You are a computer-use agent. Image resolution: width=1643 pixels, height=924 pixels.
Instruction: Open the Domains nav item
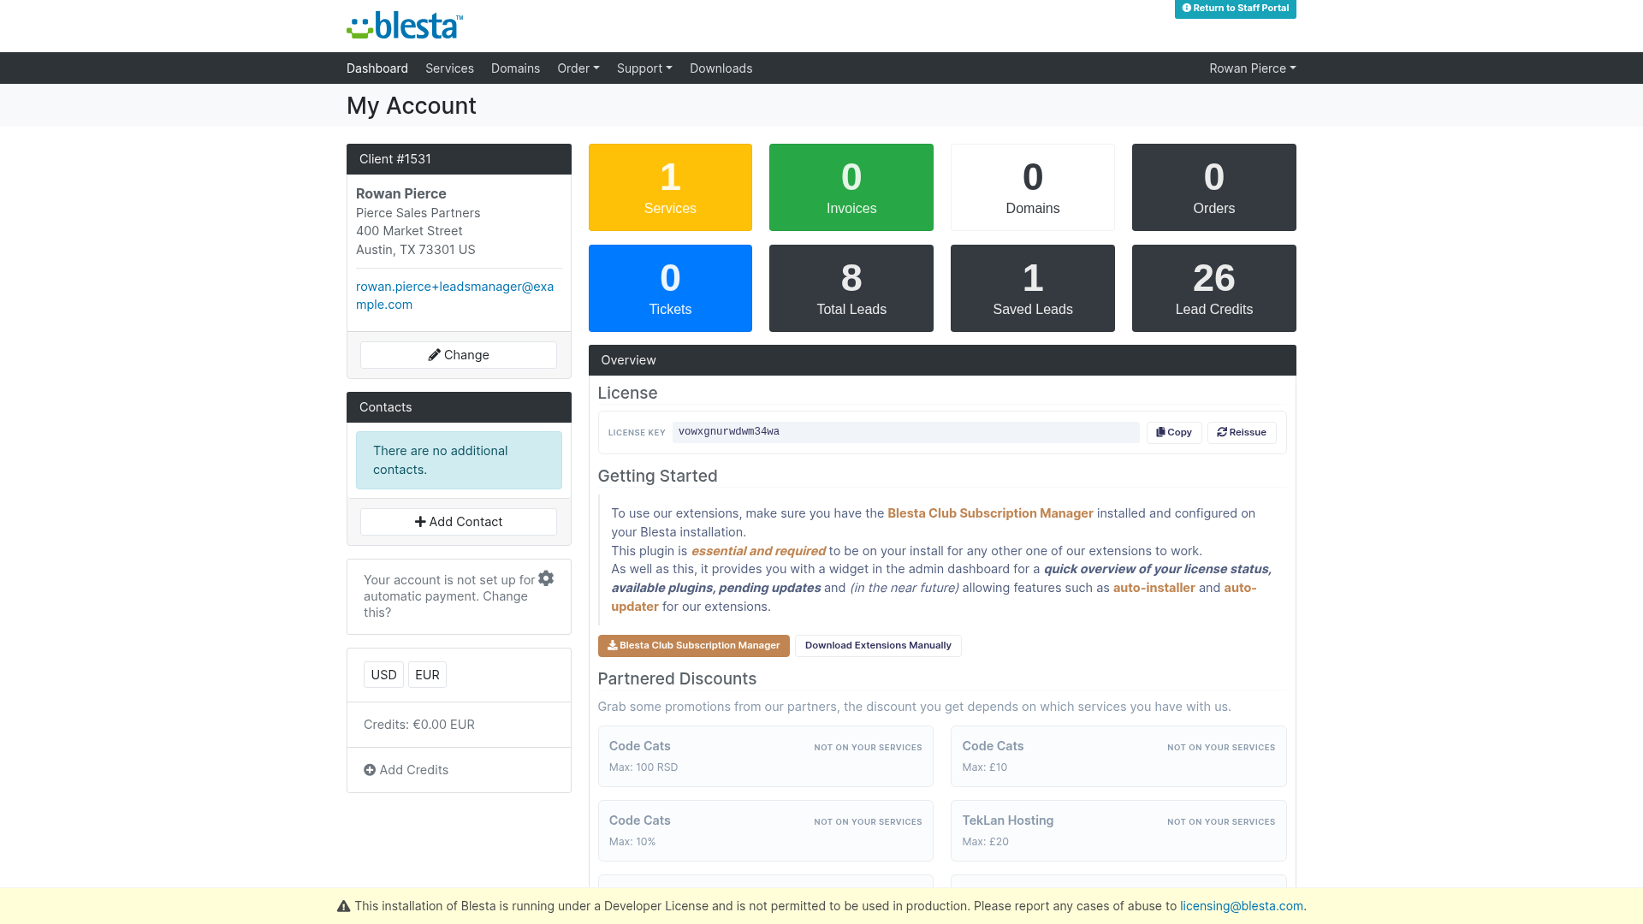point(515,68)
